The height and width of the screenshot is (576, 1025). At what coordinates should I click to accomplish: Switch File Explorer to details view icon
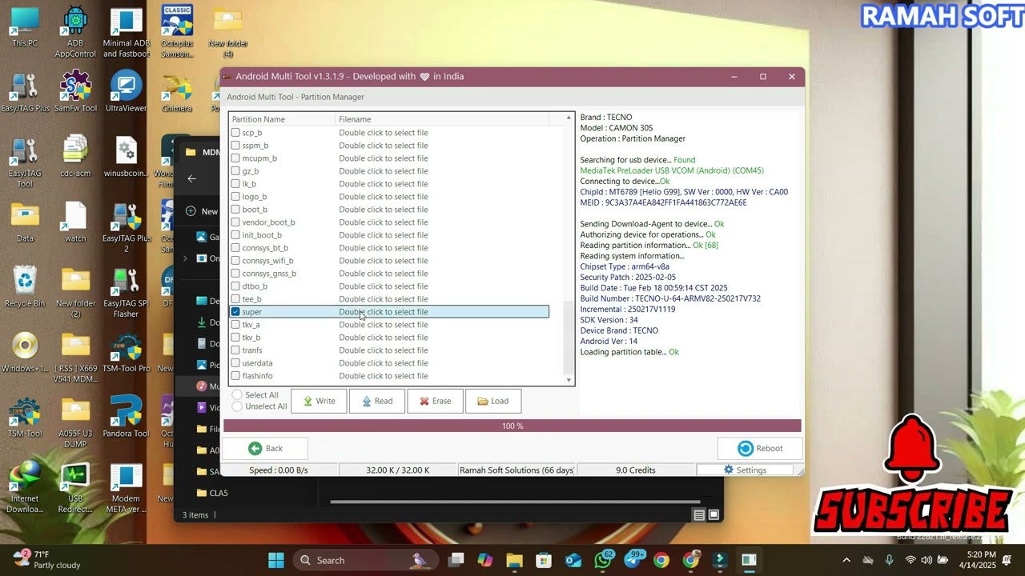pyautogui.click(x=699, y=515)
